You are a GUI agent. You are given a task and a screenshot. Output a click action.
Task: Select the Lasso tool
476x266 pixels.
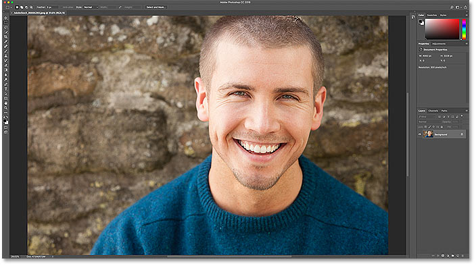pos(6,27)
